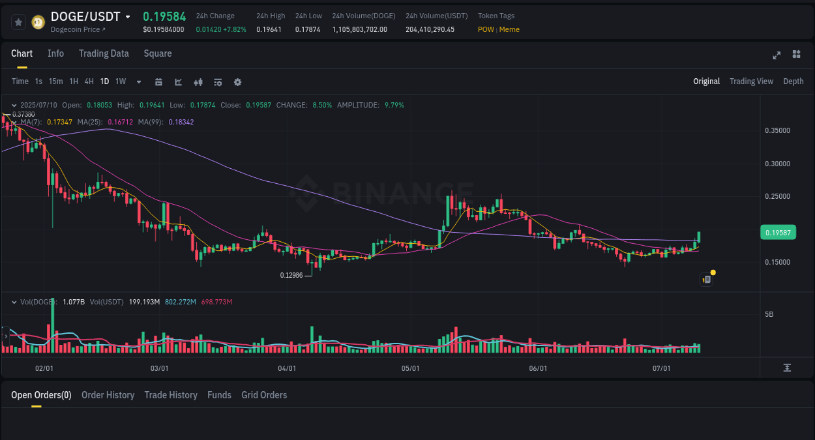Image resolution: width=815 pixels, height=440 pixels.
Task: Collapse the volume indicator panel
Action: click(14, 301)
